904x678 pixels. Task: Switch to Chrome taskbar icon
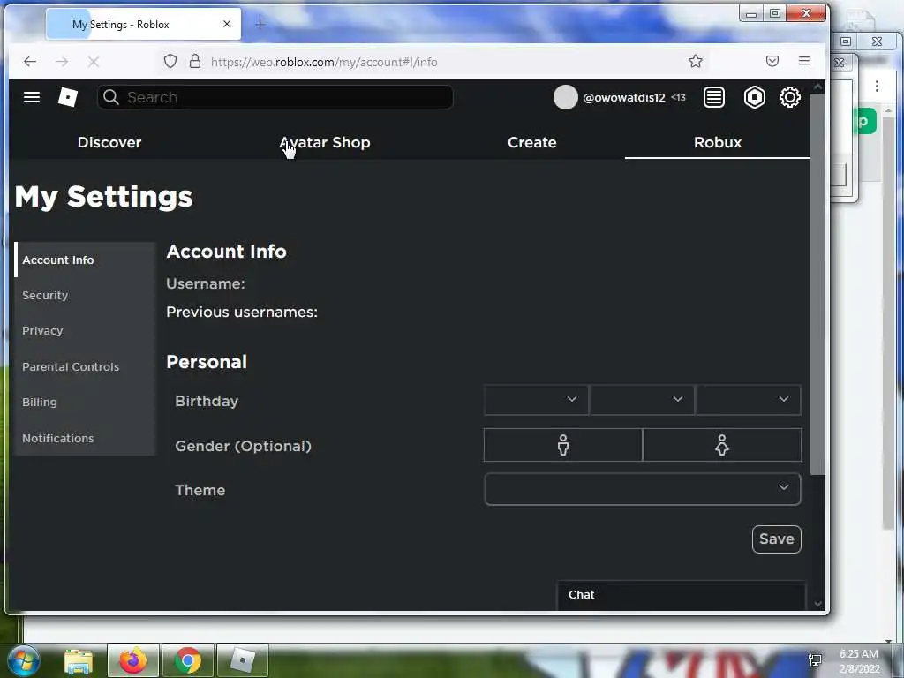pos(188,660)
